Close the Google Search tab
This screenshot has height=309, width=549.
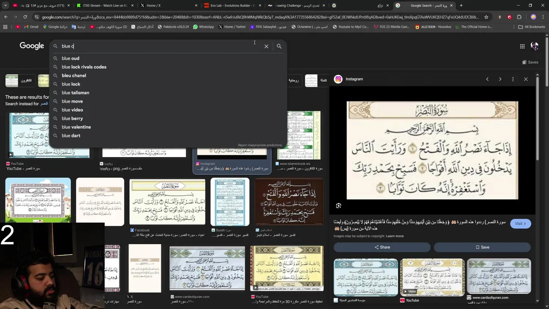click(x=451, y=6)
